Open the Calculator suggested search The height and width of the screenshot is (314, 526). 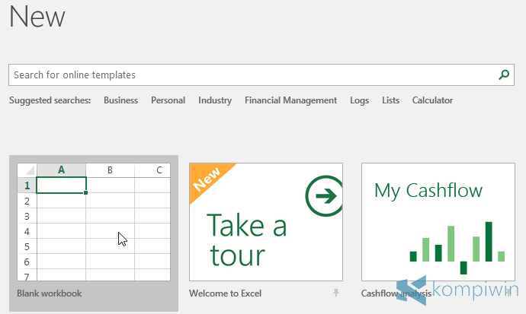pyautogui.click(x=432, y=100)
